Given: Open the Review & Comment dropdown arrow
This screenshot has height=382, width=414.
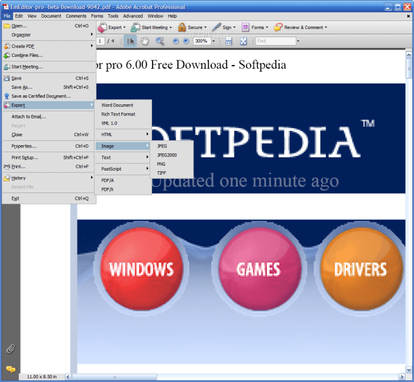Looking at the screenshot, I should pos(326,27).
